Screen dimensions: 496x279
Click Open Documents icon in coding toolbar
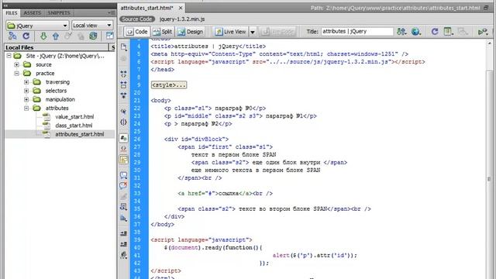click(x=124, y=47)
